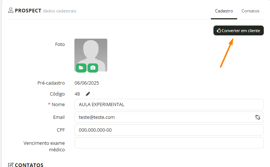Click the Nome input field
This screenshot has height=167, width=270.
[x=169, y=105]
